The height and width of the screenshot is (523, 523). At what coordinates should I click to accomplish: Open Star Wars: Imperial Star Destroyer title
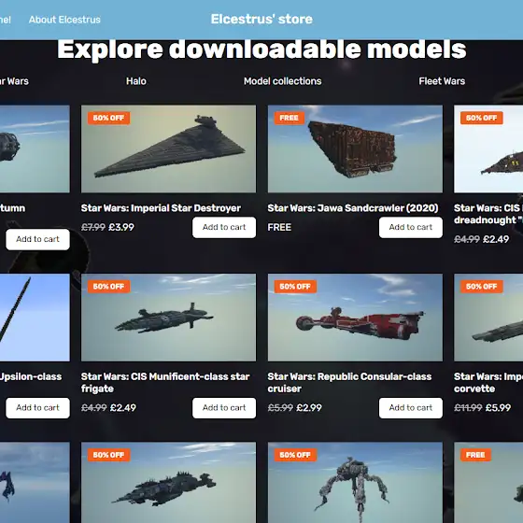[x=161, y=208]
